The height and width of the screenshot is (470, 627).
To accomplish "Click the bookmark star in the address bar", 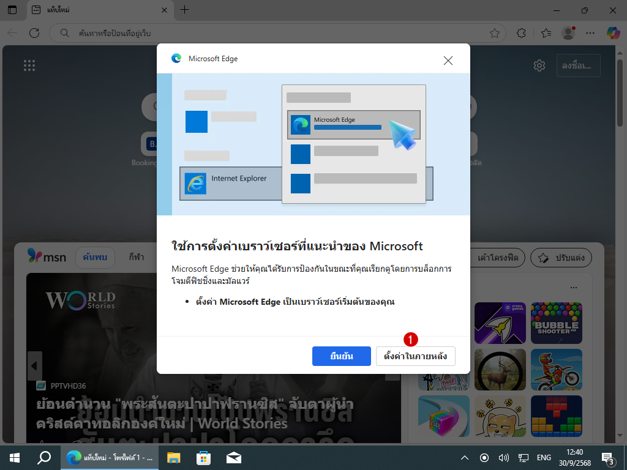I will [495, 33].
